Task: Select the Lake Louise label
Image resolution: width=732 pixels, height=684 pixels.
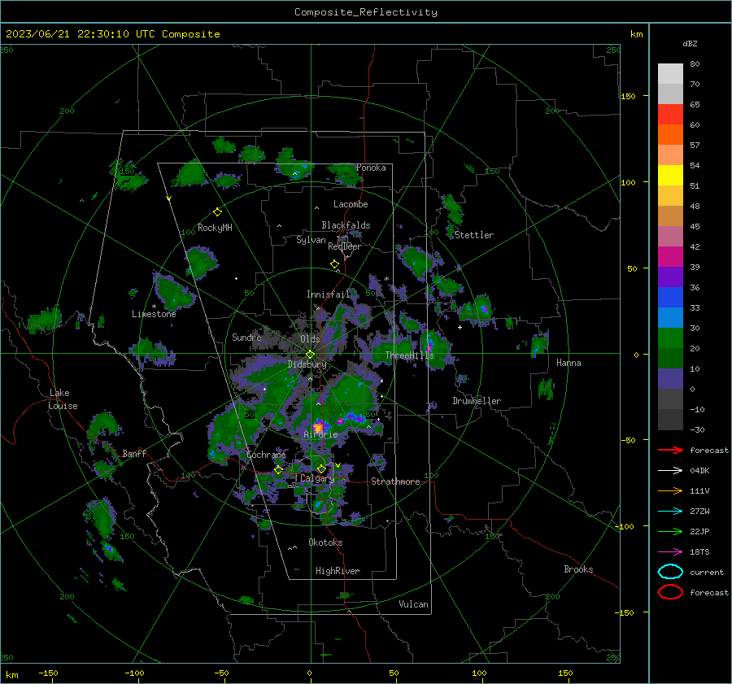Action: (63, 399)
